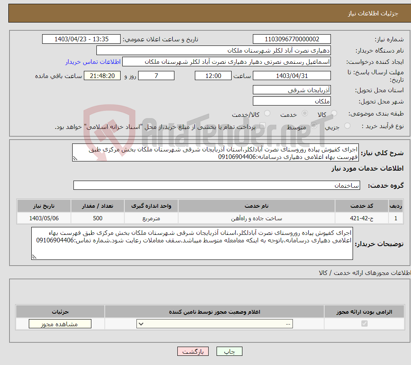Click the جزئیات اطلاعات نیاز page title
The image size is (411, 365).
(x=373, y=13)
